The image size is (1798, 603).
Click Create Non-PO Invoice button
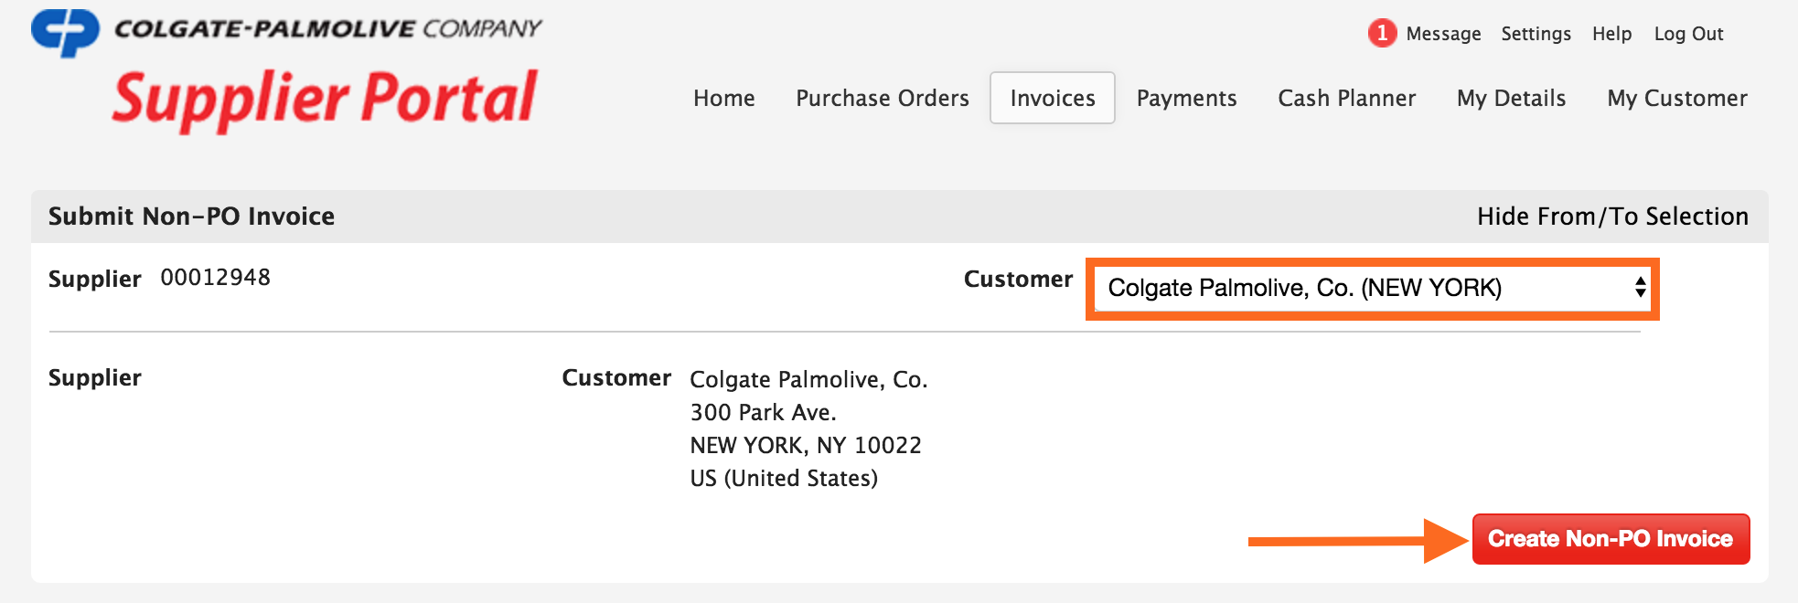pos(1611,539)
